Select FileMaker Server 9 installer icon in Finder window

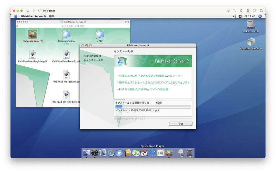[32, 34]
